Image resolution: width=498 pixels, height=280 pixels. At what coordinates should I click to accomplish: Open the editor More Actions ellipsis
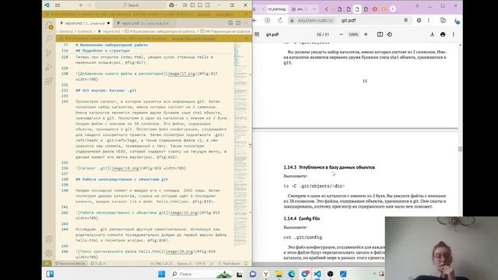246,23
